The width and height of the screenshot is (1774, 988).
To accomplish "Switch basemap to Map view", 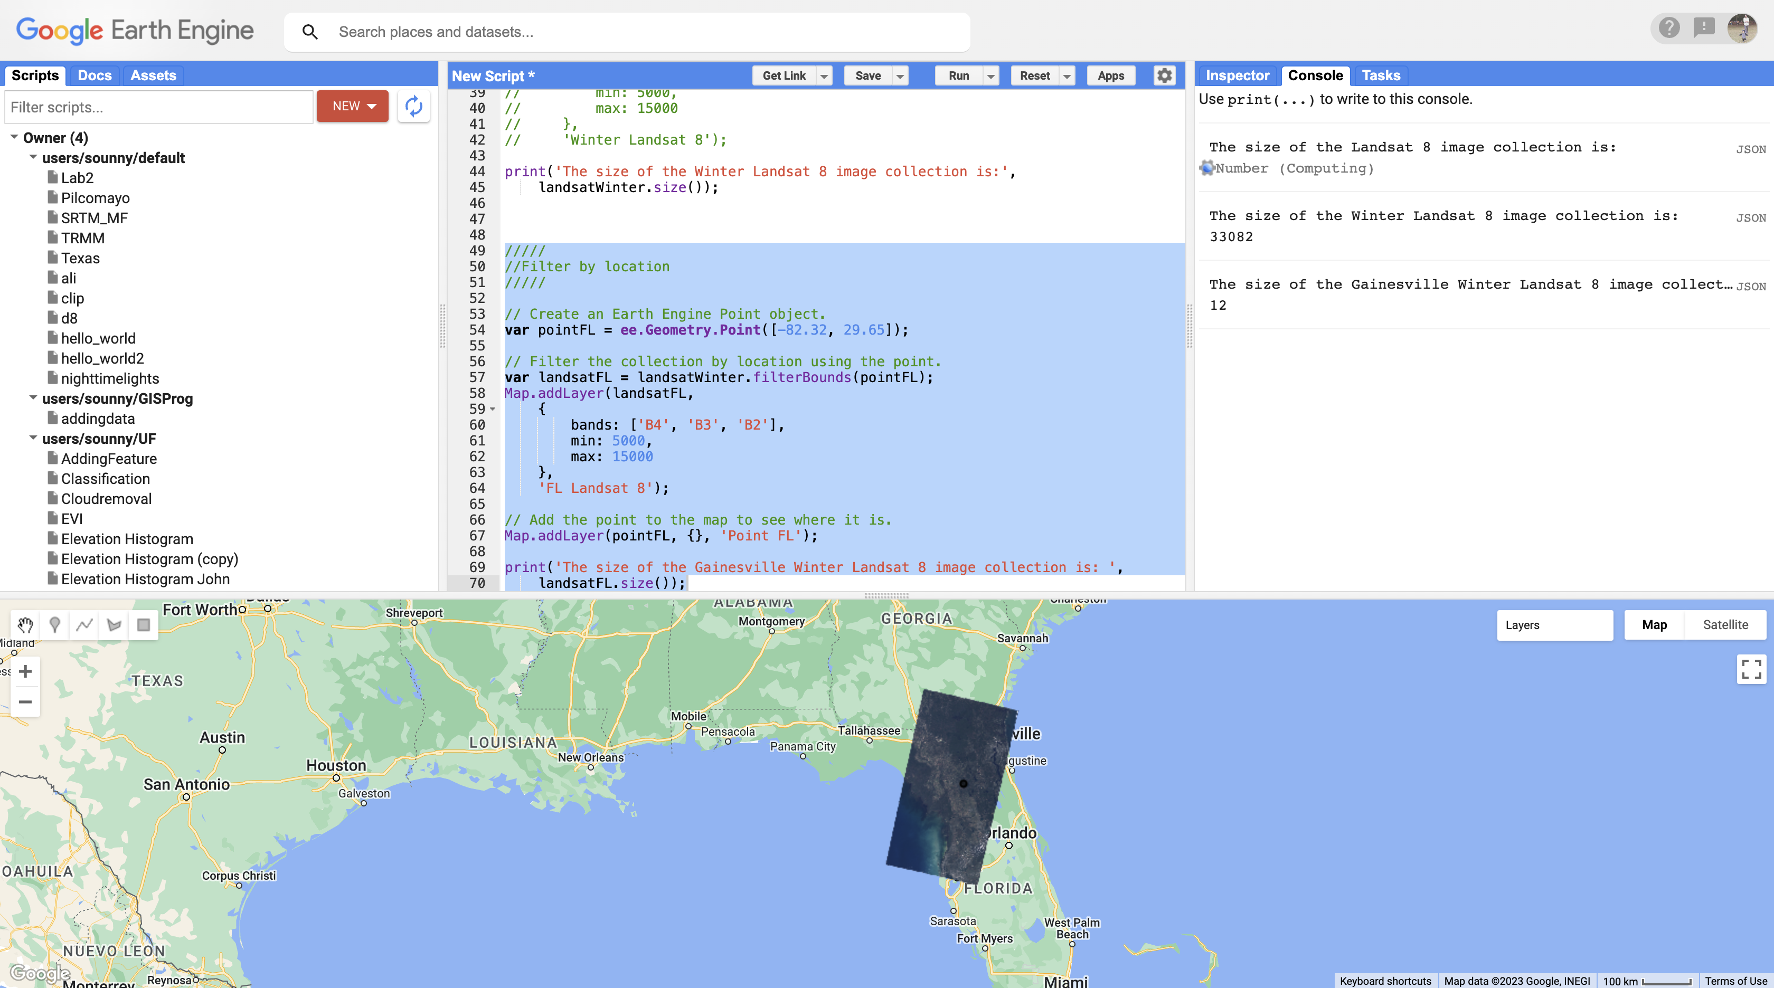I will 1654,625.
